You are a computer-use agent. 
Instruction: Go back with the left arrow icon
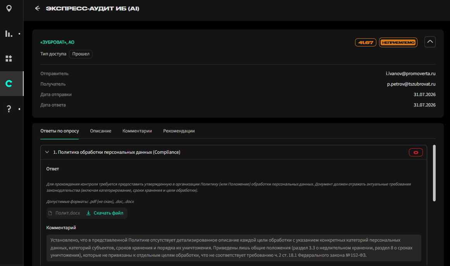(37, 8)
